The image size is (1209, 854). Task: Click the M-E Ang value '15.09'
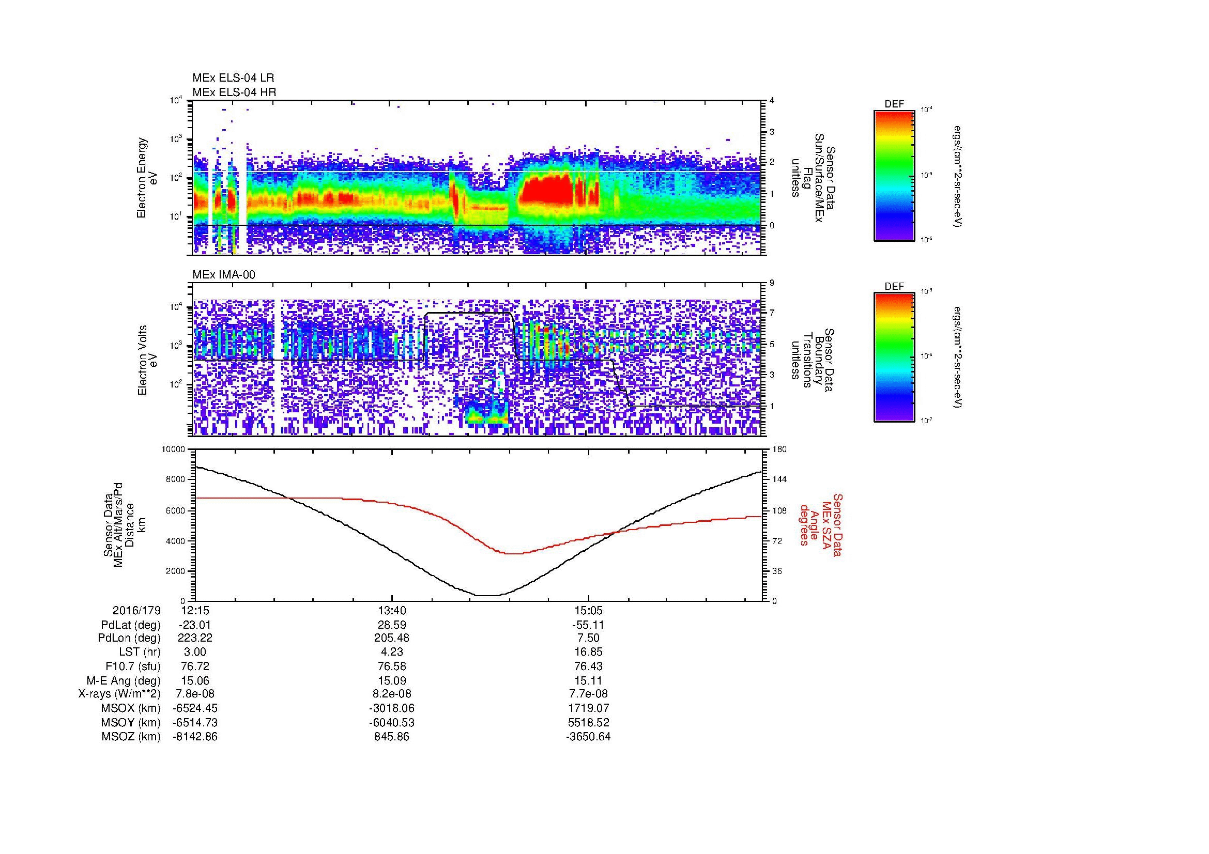coord(392,680)
